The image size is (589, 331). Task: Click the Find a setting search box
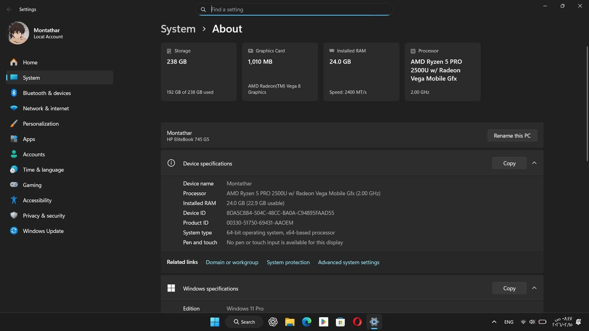294,9
